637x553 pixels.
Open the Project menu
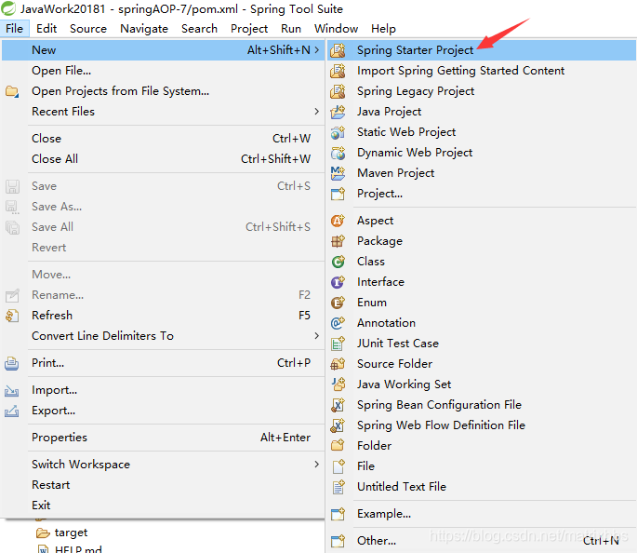(x=249, y=29)
